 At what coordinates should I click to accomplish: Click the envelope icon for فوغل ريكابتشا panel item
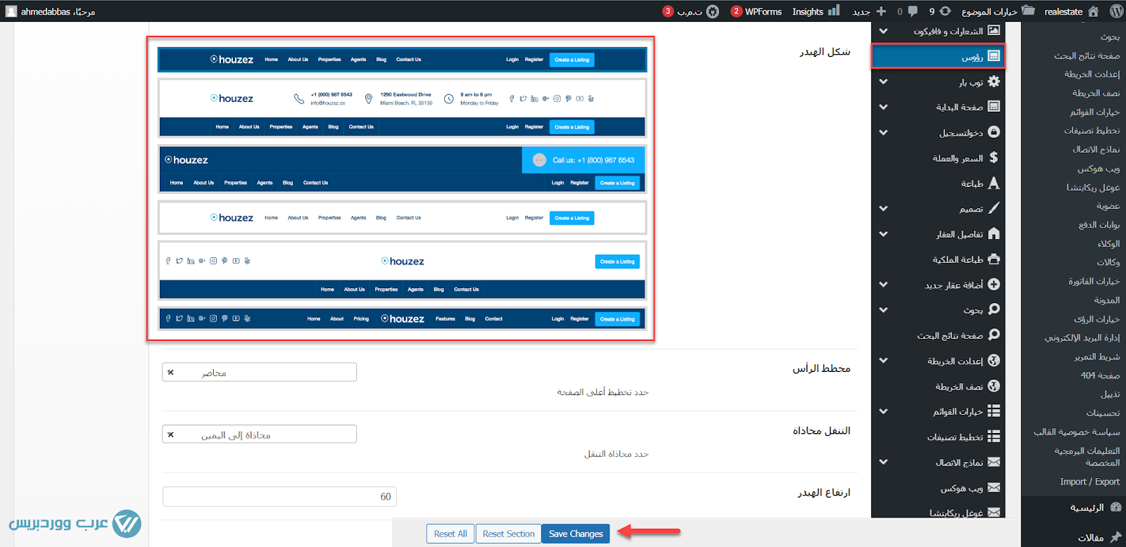point(994,513)
